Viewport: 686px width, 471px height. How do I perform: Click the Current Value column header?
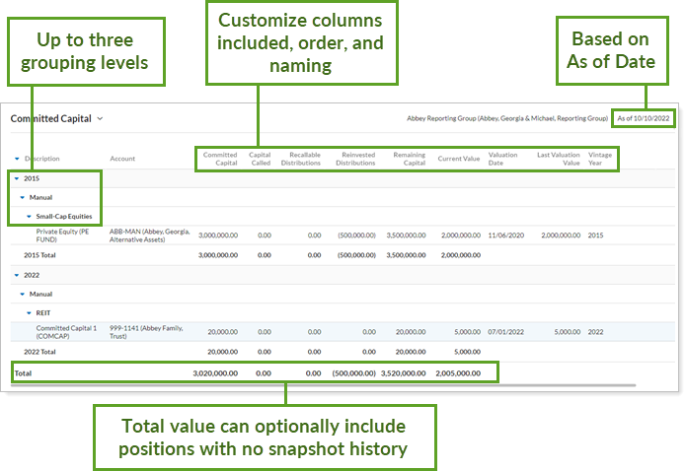click(x=458, y=159)
